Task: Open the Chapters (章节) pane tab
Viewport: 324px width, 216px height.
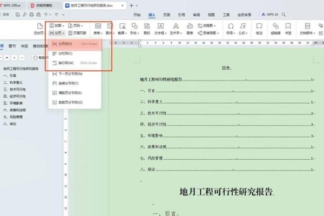Action: [12, 46]
